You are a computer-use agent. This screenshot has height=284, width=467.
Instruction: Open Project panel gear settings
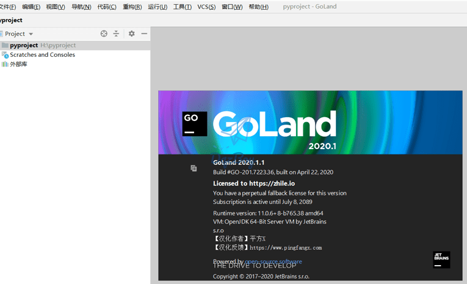(x=131, y=34)
